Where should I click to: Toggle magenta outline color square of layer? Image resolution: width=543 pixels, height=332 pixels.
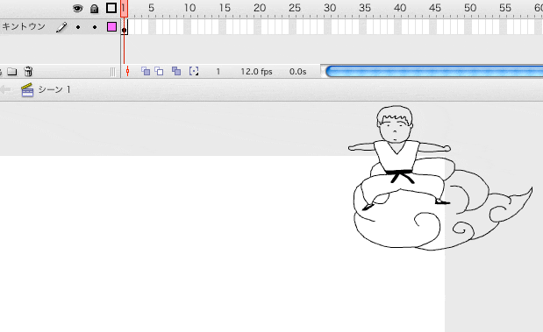click(x=111, y=26)
